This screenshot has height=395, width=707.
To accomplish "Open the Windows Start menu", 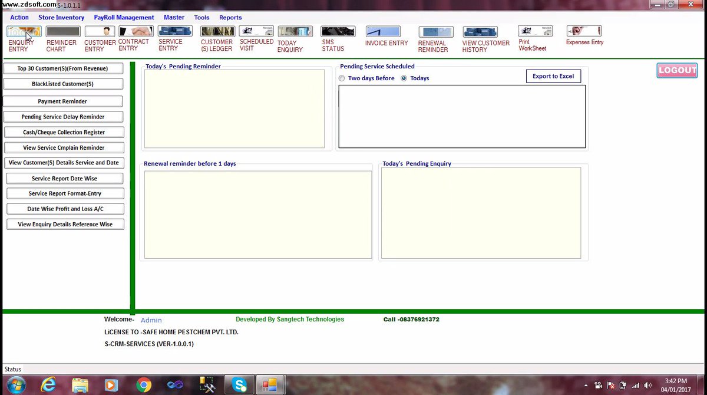I will pos(16,384).
